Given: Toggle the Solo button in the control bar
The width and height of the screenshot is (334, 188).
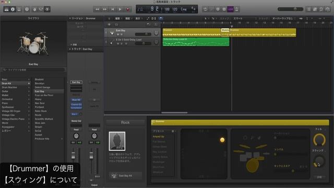Looking at the screenshot, I should (x=224, y=9).
